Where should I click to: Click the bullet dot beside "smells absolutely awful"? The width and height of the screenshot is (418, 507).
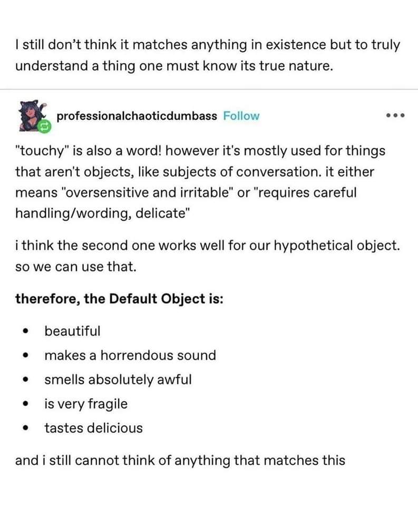26,380
